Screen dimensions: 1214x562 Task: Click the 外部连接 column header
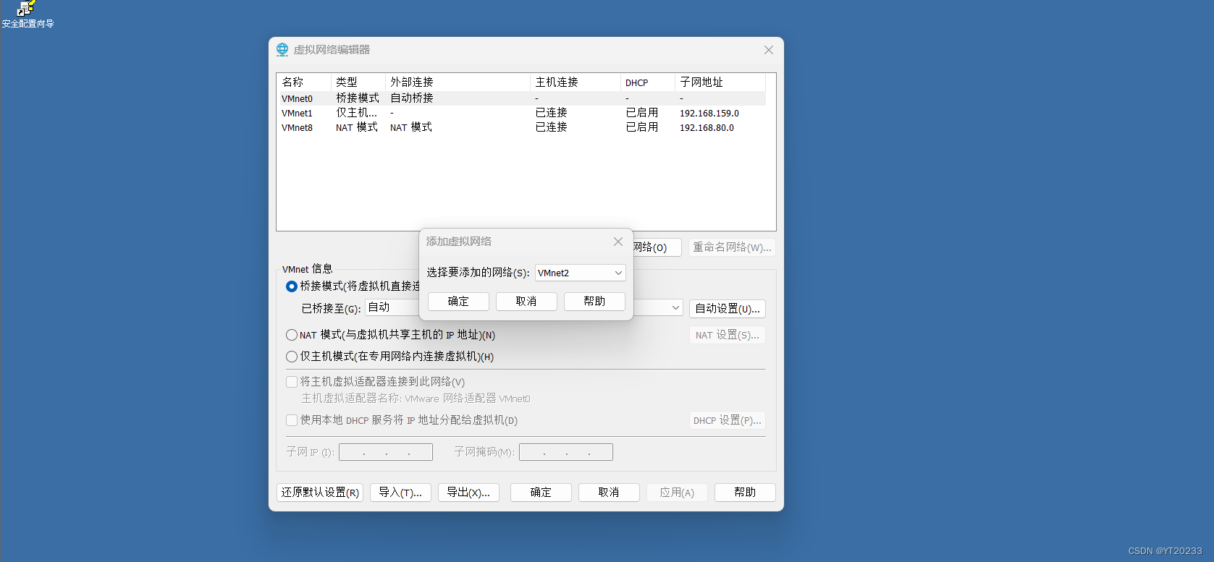tap(458, 82)
